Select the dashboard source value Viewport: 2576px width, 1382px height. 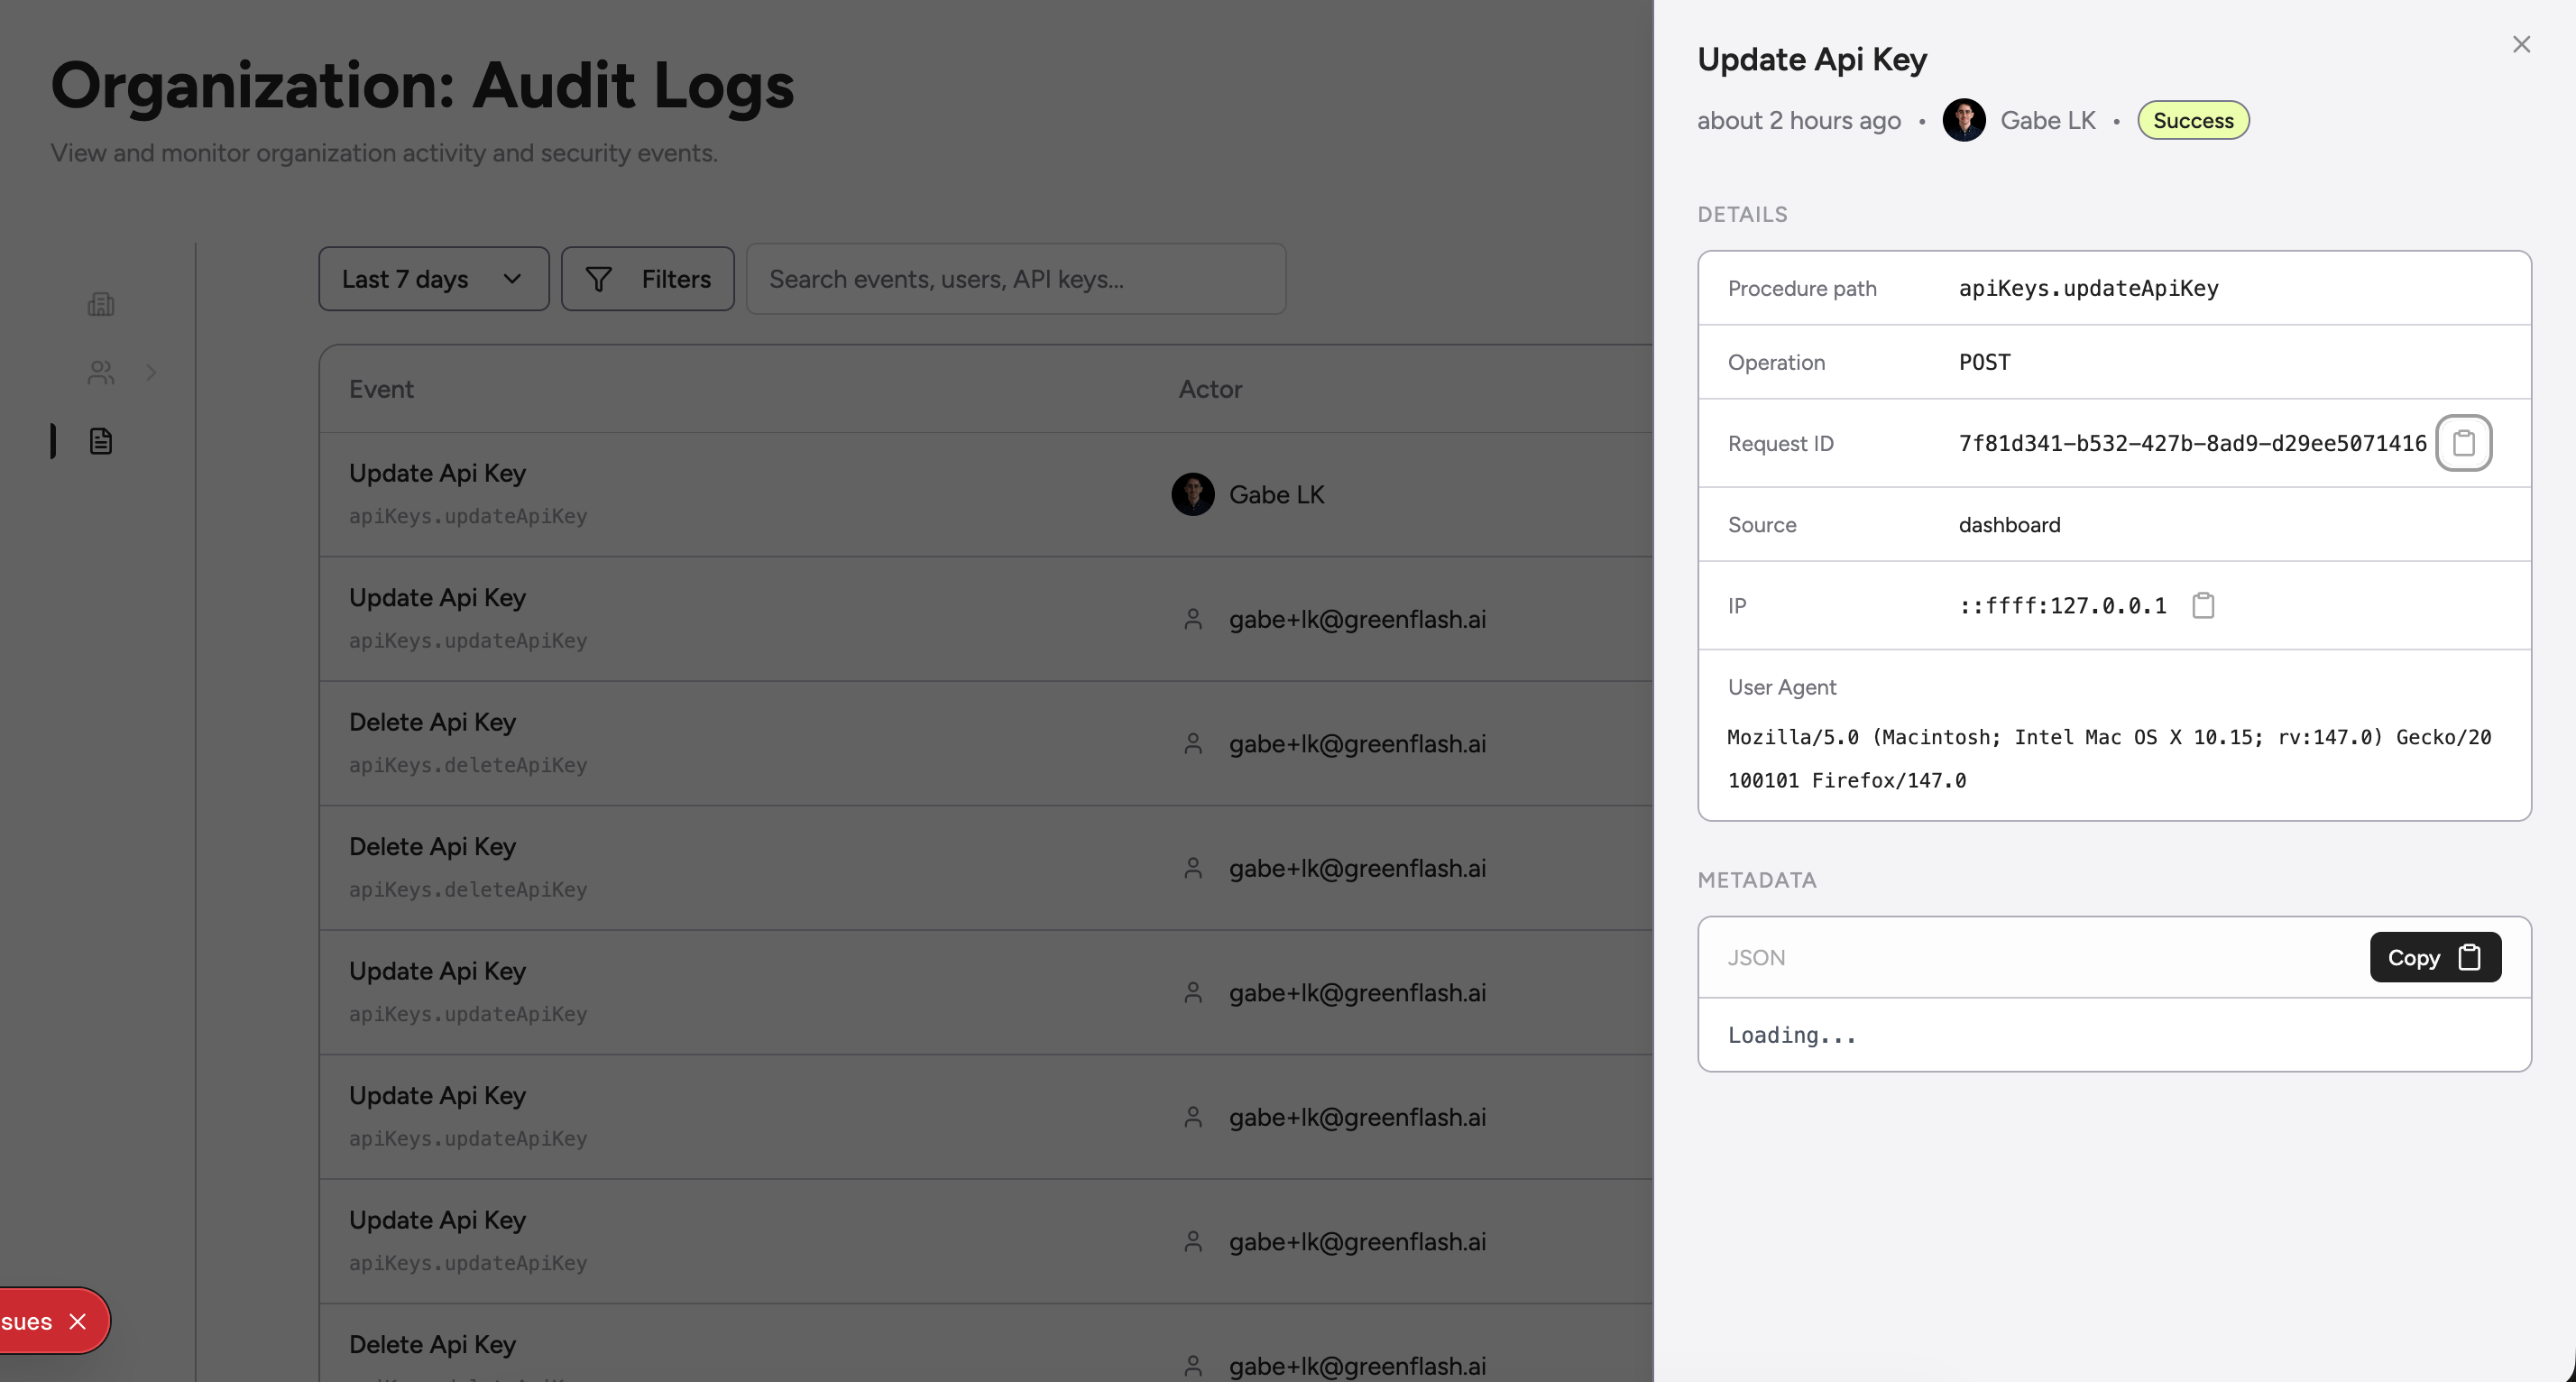coord(2008,525)
